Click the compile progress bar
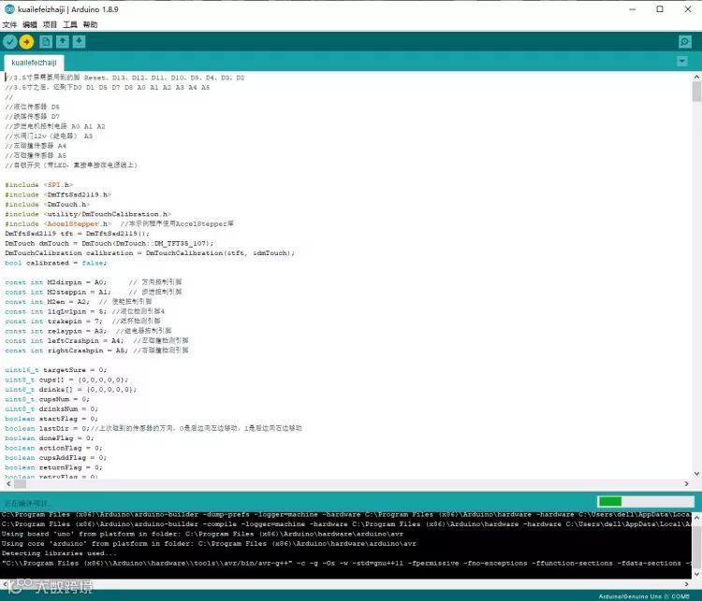This screenshot has width=702, height=601. click(x=646, y=501)
